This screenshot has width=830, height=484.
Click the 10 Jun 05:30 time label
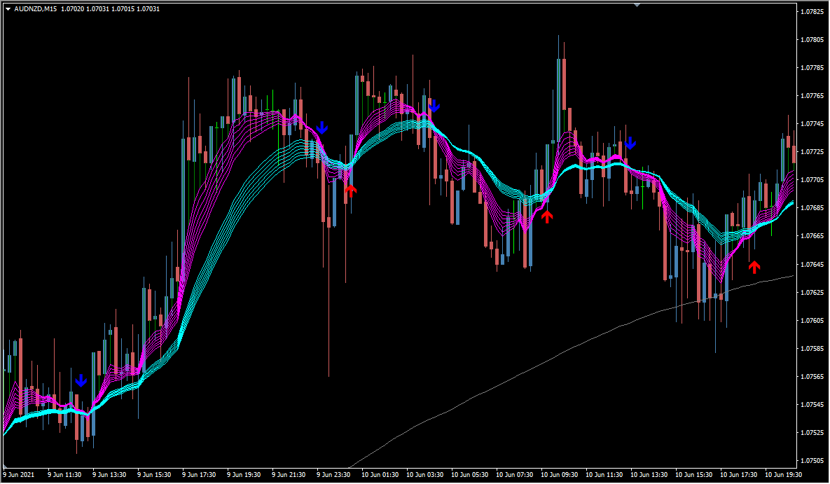470,475
